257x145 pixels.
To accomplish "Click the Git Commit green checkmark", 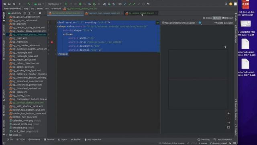I will pyautogui.click(x=129, y=4).
